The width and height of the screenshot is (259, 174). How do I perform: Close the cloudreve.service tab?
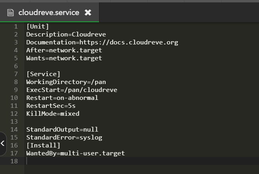(88, 13)
